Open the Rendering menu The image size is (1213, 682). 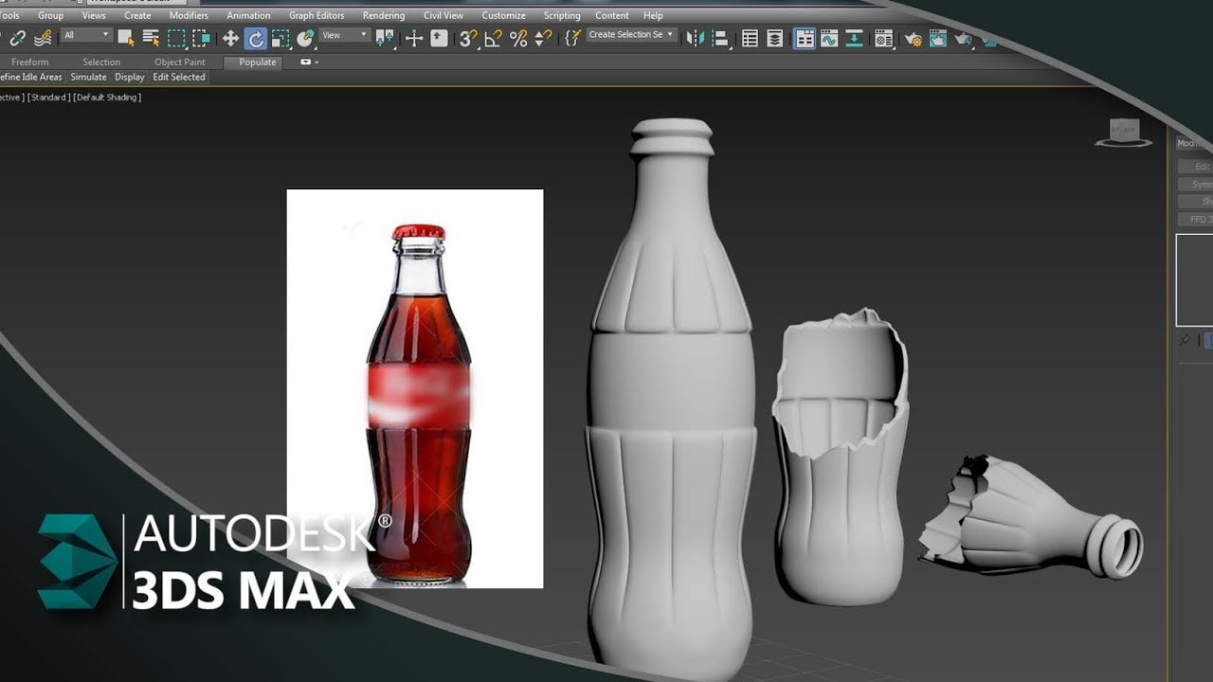pos(384,15)
